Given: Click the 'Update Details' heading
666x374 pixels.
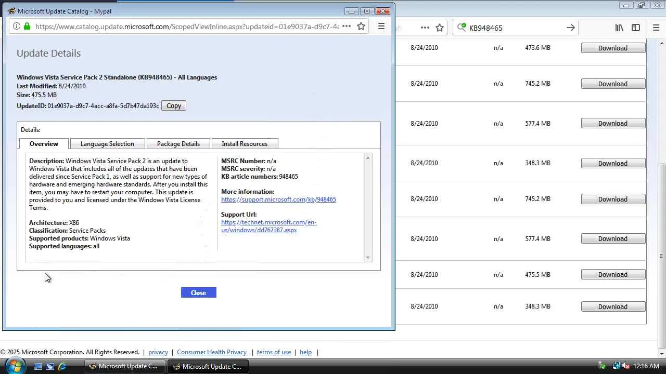Looking at the screenshot, I should point(48,54).
